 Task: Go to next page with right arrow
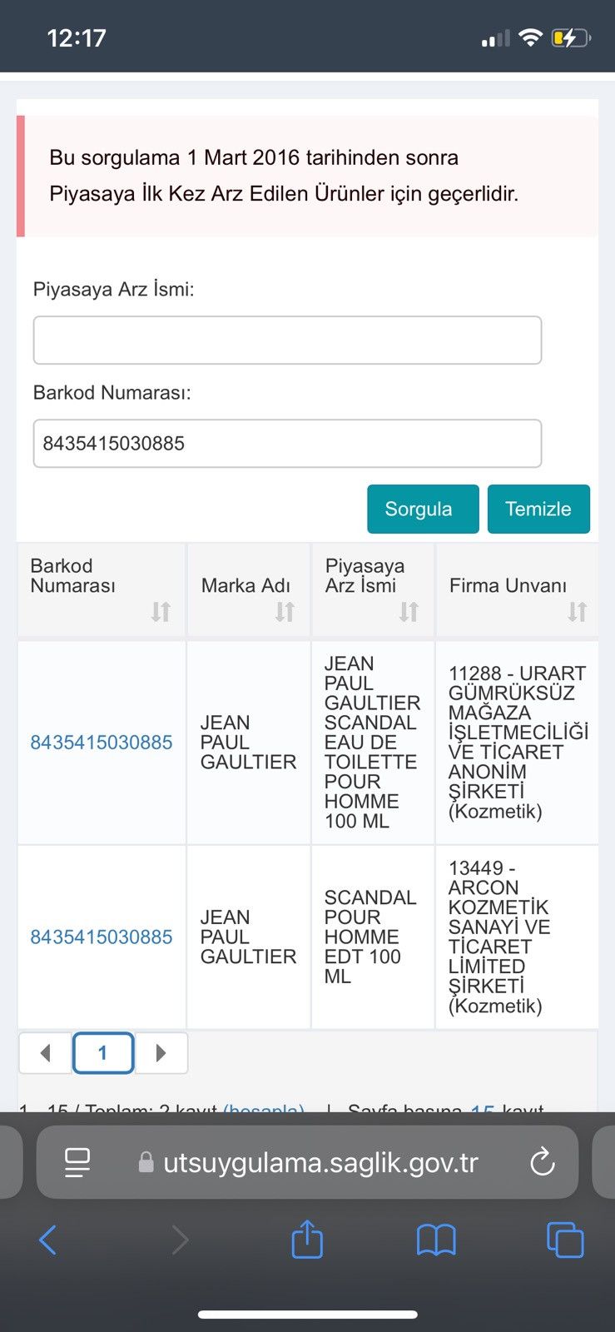pyautogui.click(x=161, y=1053)
